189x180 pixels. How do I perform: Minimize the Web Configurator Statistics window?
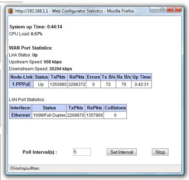[154, 10]
